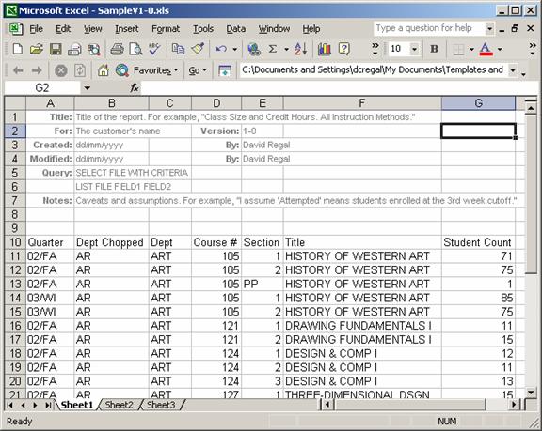Click the AutoSum sigma icon

point(273,49)
